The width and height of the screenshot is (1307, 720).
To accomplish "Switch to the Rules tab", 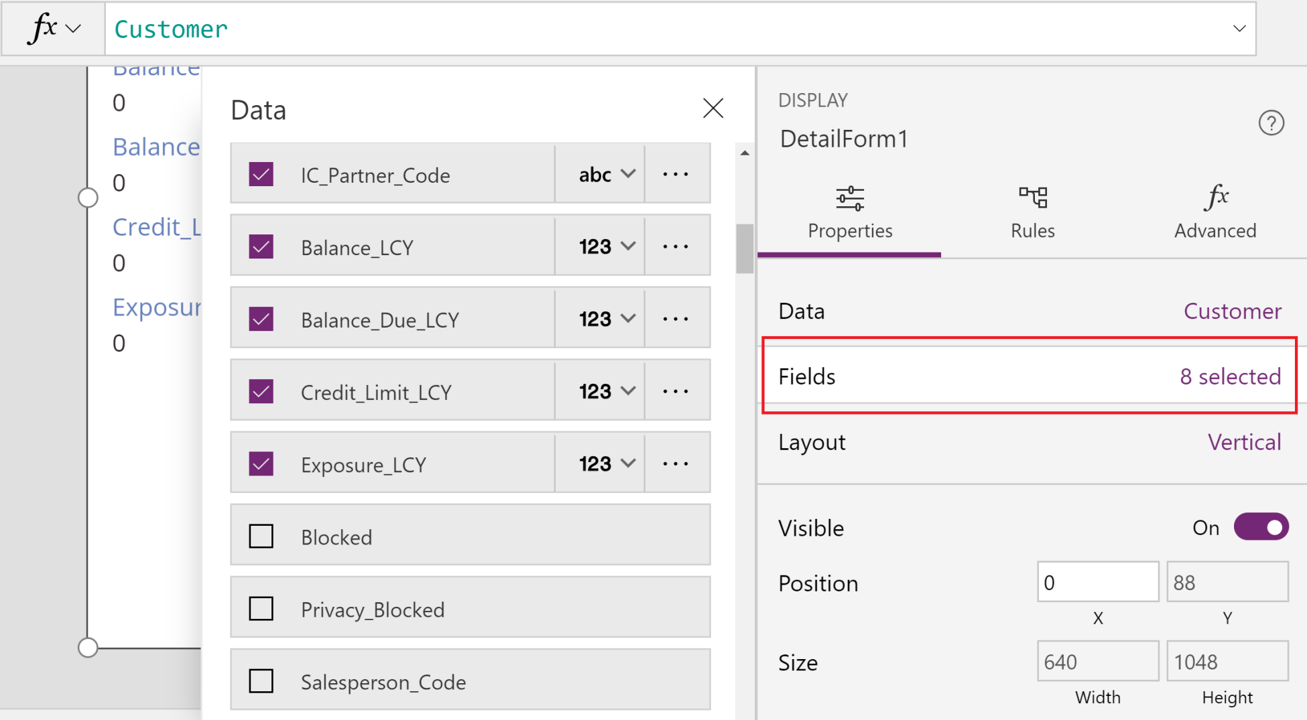I will [1032, 213].
